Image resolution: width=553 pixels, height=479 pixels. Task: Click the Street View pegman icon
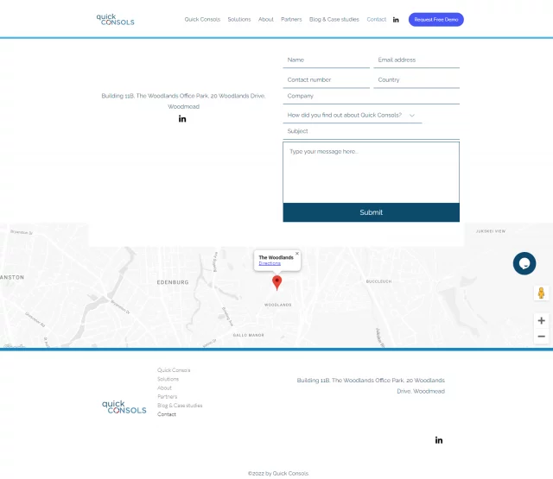pyautogui.click(x=541, y=293)
